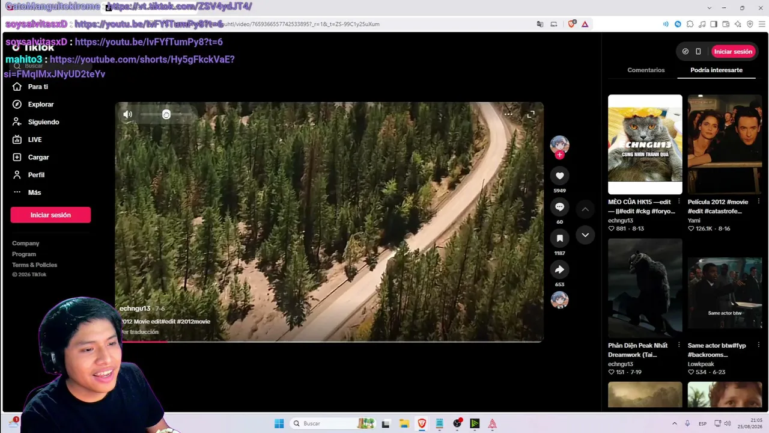Image resolution: width=769 pixels, height=433 pixels.
Task: Open the Program footer link
Action: pos(24,254)
